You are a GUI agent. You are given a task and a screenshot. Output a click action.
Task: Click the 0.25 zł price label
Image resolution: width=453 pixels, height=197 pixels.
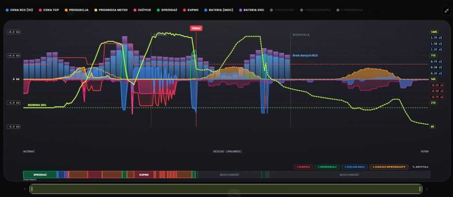[436, 73]
